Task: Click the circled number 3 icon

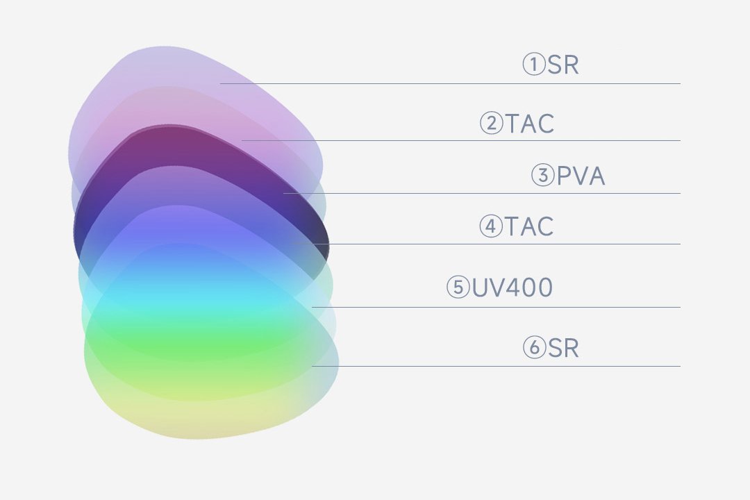Action: [543, 176]
